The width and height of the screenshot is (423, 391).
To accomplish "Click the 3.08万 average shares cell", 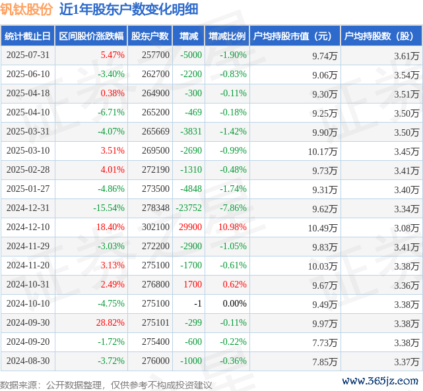I will 407,228.
